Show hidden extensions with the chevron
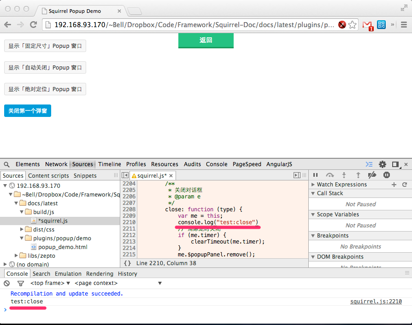The height and width of the screenshot is (325, 412). point(393,25)
